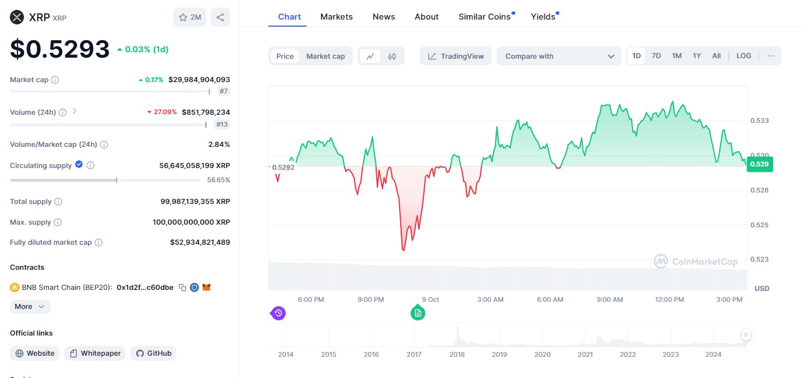Image resolution: width=807 pixels, height=378 pixels.
Task: Switch chart to line view
Action: pyautogui.click(x=370, y=56)
